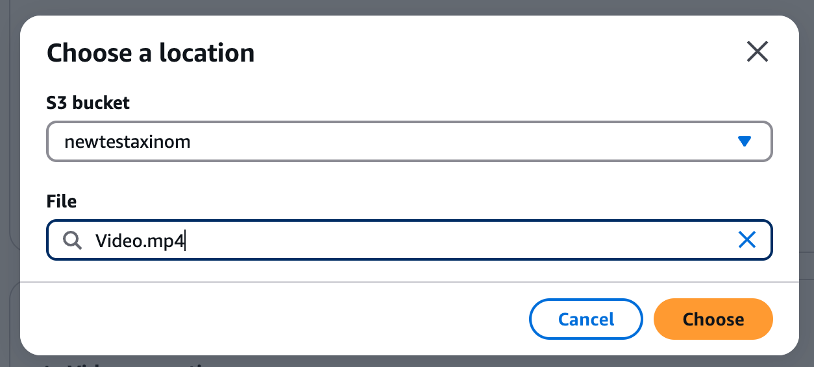Click the magnifier search icon in File field

pos(72,241)
